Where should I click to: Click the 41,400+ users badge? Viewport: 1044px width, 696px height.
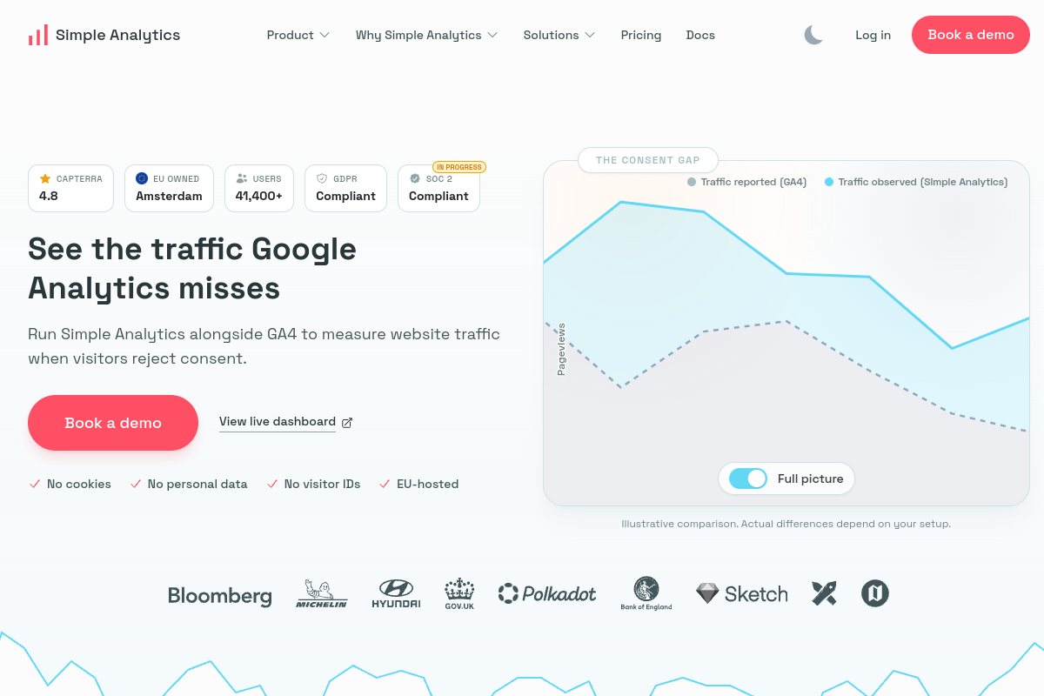coord(259,188)
